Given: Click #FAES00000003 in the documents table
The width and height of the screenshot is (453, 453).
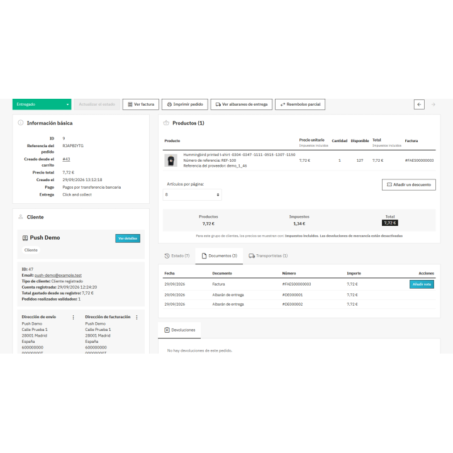Looking at the screenshot, I should pyautogui.click(x=296, y=284).
